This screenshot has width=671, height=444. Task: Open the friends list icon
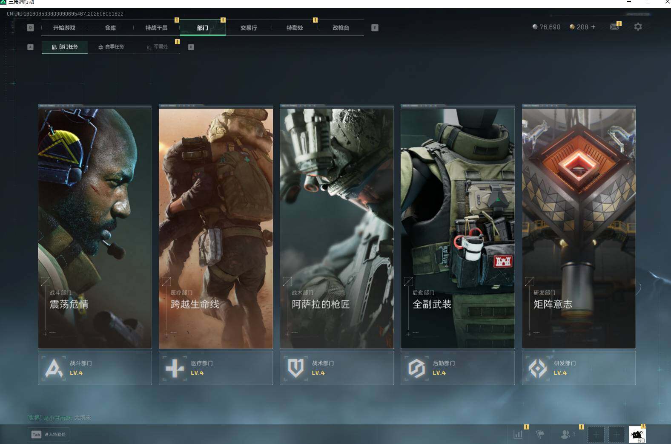click(565, 435)
